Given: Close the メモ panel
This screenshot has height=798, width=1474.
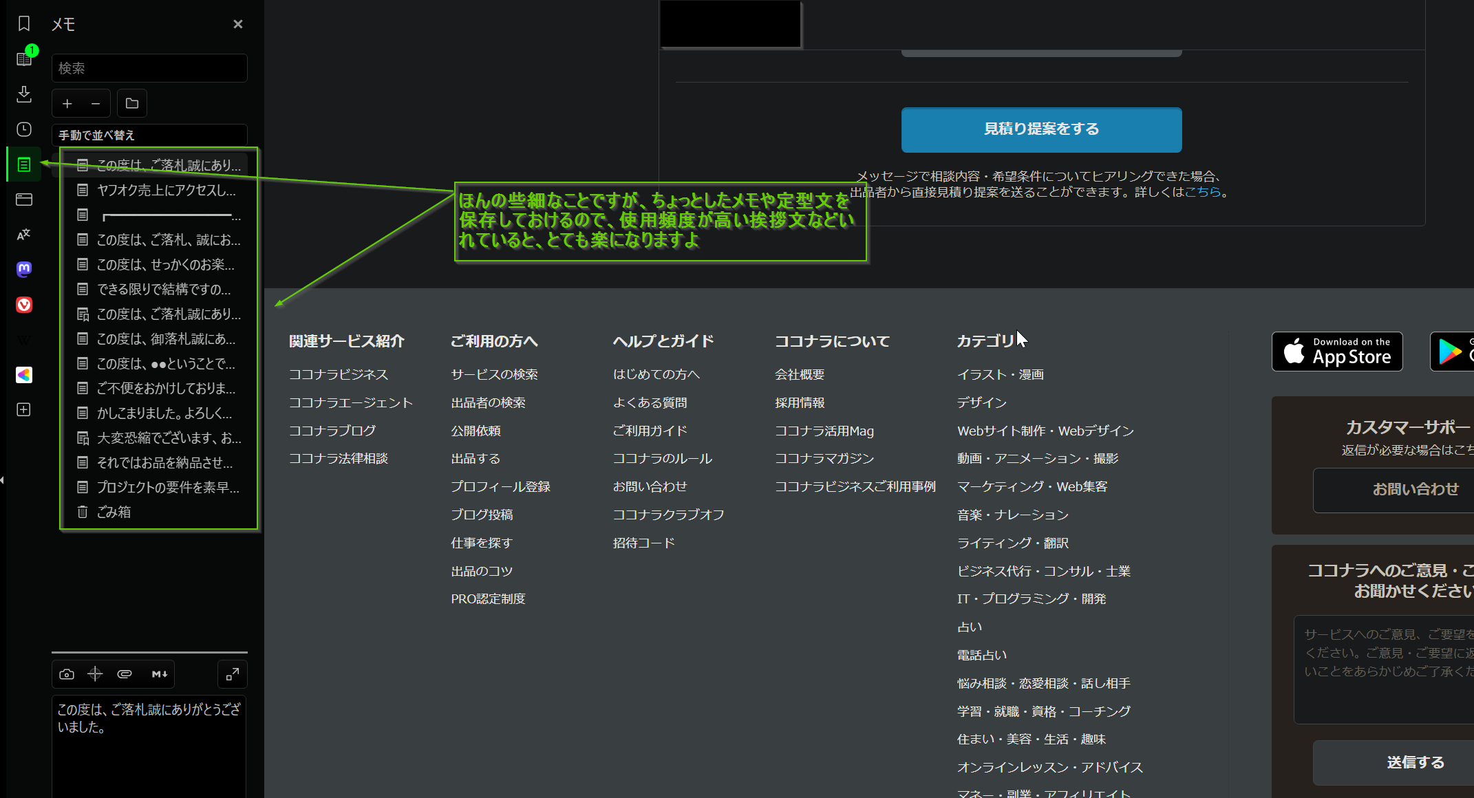Looking at the screenshot, I should tap(238, 24).
